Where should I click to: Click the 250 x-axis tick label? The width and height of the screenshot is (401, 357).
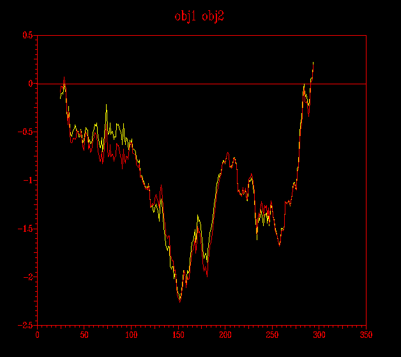(272, 334)
